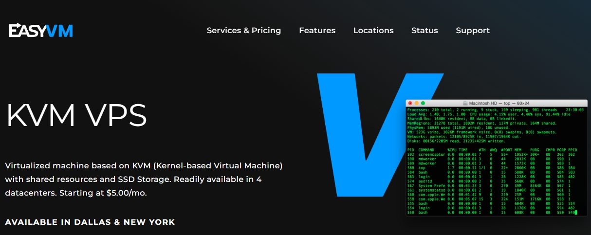View the Status page
This screenshot has height=235, width=591.
tap(425, 30)
